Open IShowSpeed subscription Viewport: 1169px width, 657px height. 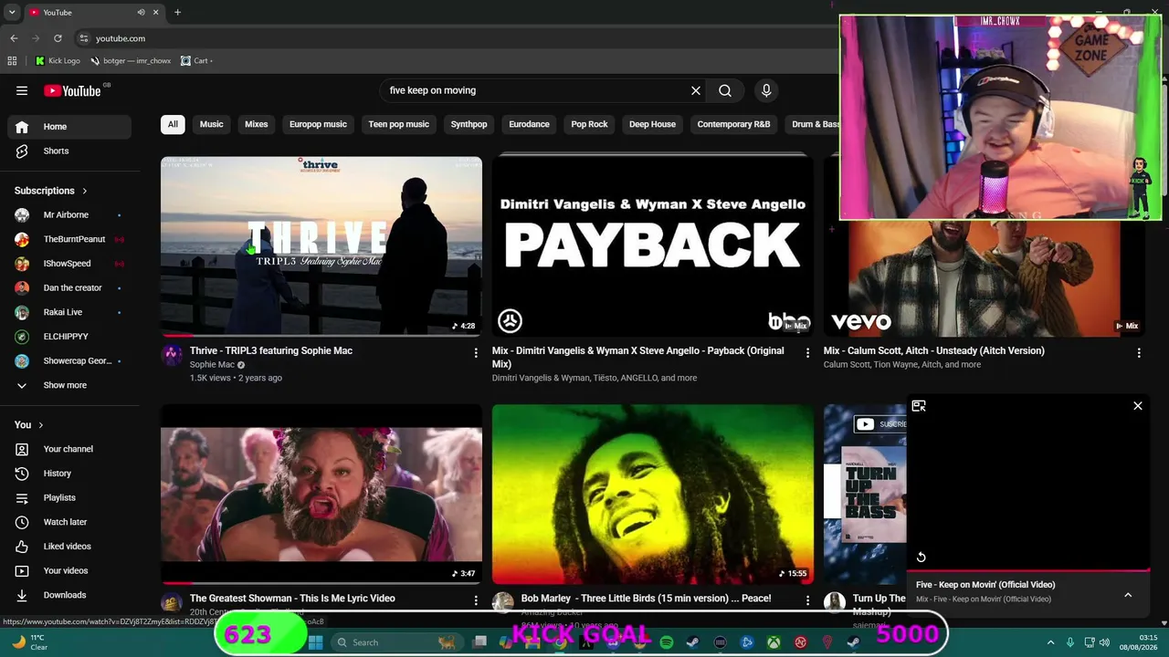click(x=69, y=264)
